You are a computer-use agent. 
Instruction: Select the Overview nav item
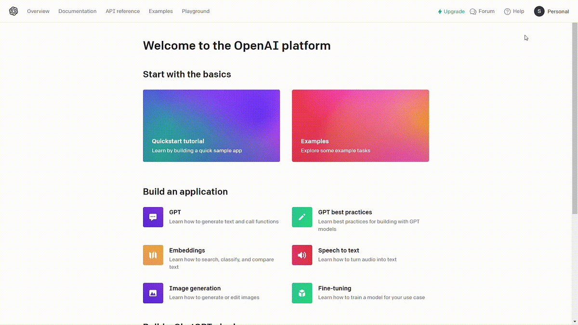pyautogui.click(x=38, y=11)
